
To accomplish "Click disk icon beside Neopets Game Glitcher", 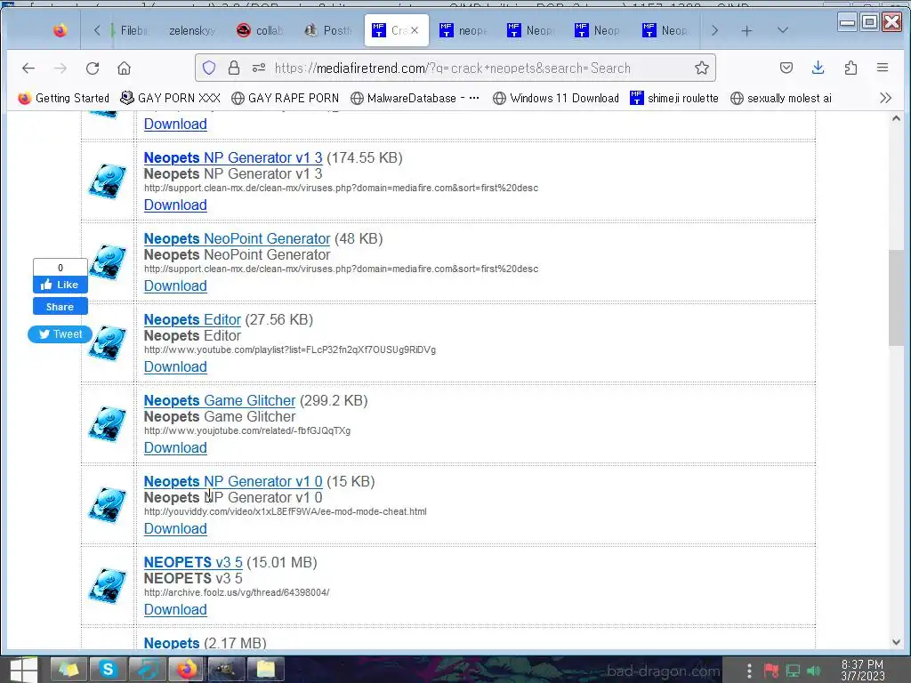I will pos(108,424).
